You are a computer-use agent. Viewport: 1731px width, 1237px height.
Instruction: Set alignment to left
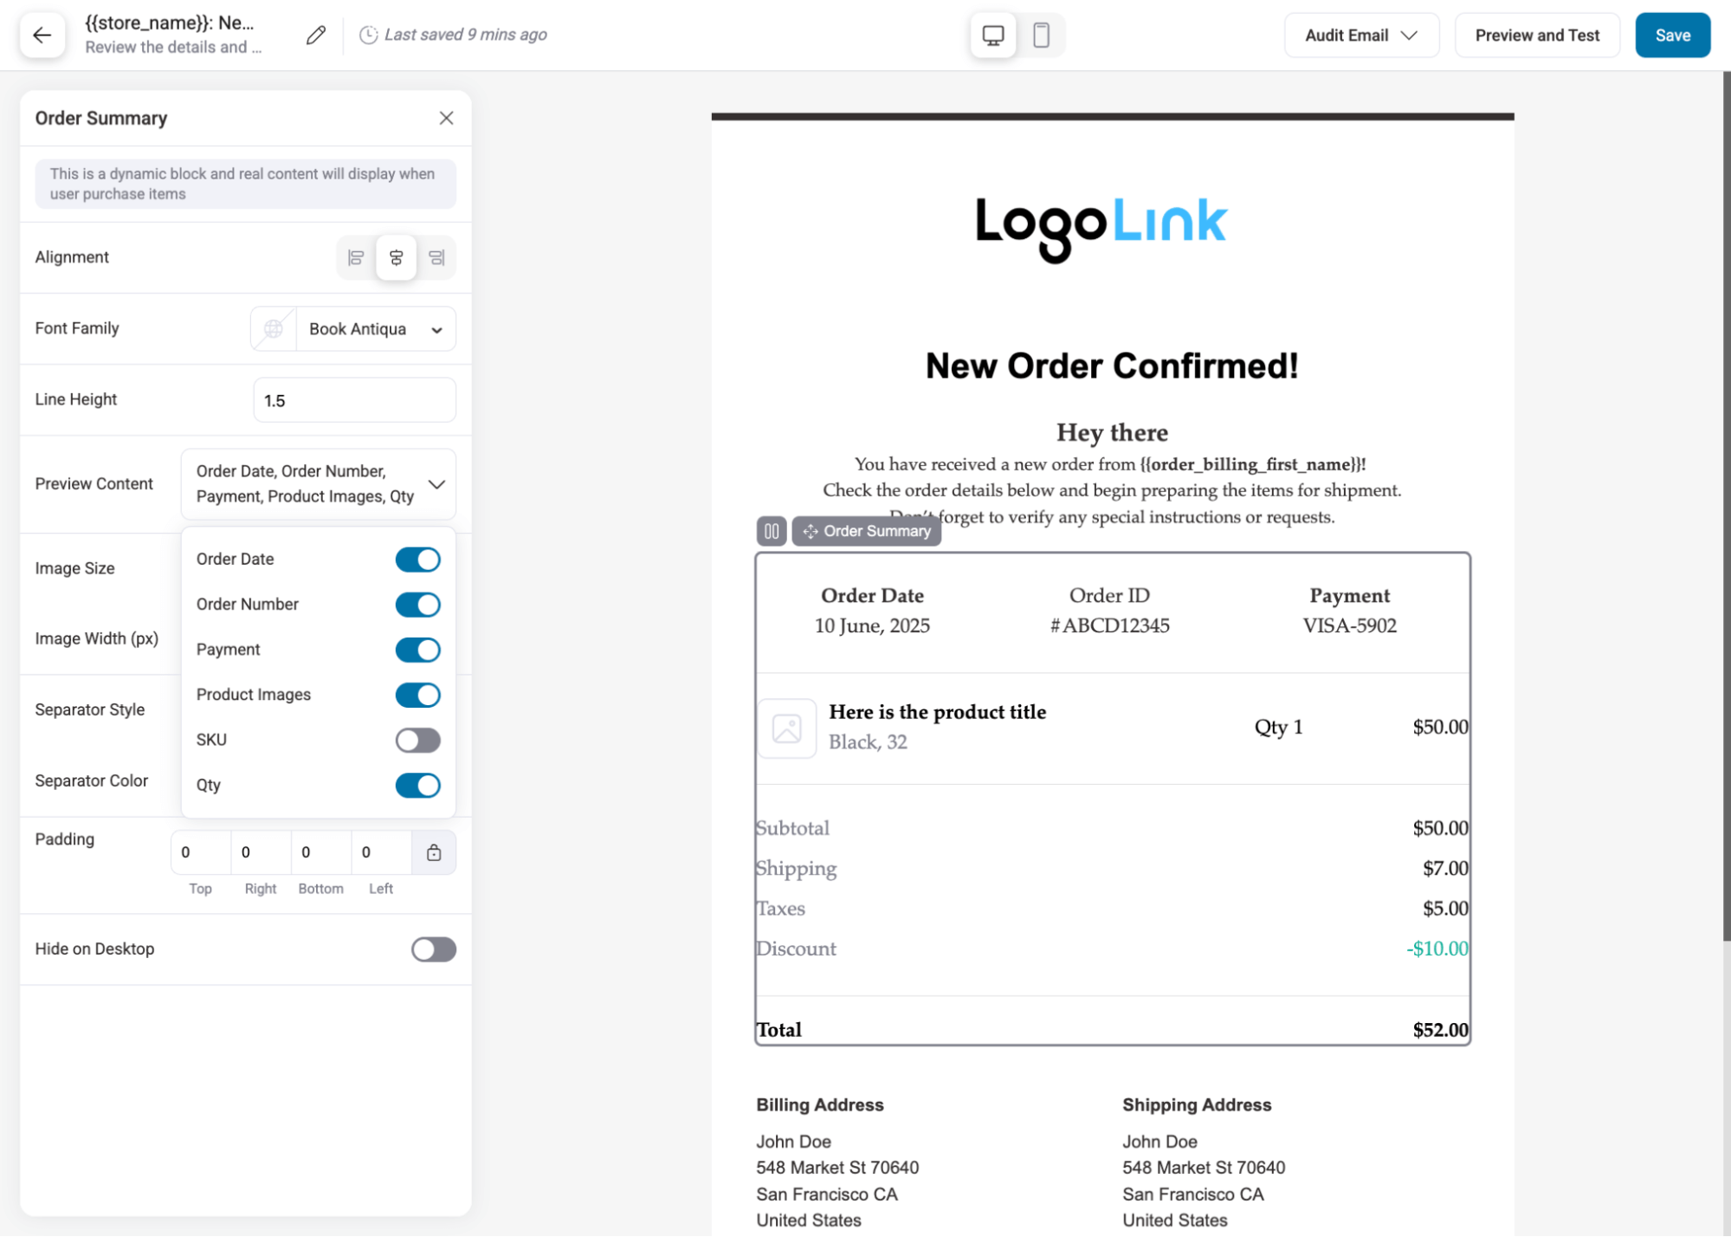(356, 258)
